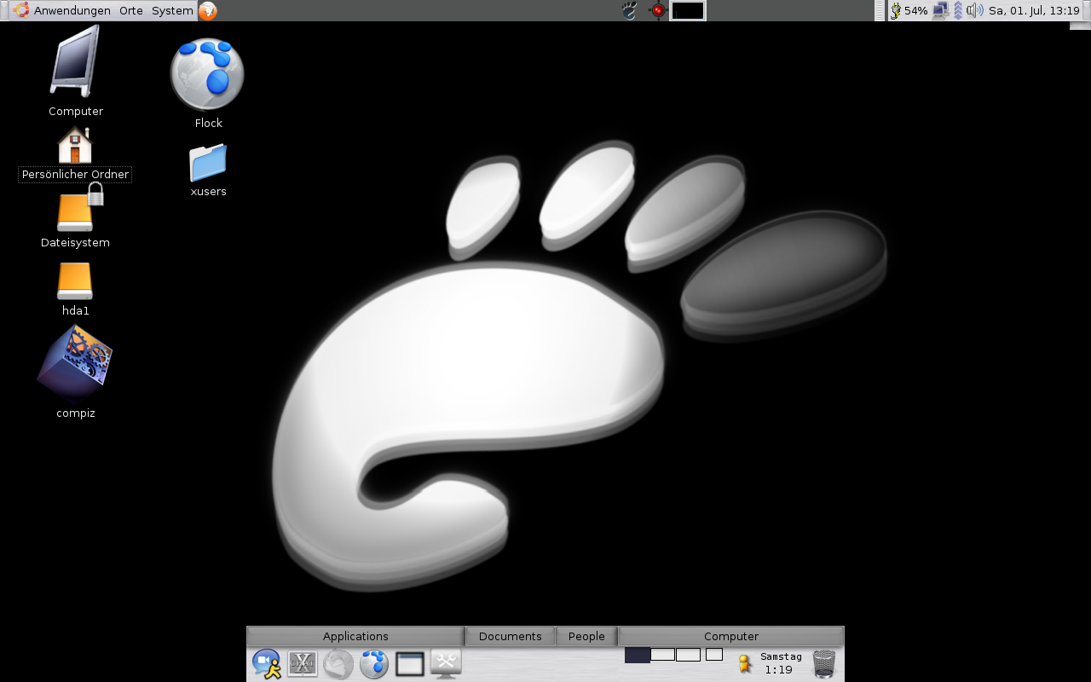1091x682 pixels.
Task: Click the Firefox launcher in top panel
Action: tap(207, 10)
